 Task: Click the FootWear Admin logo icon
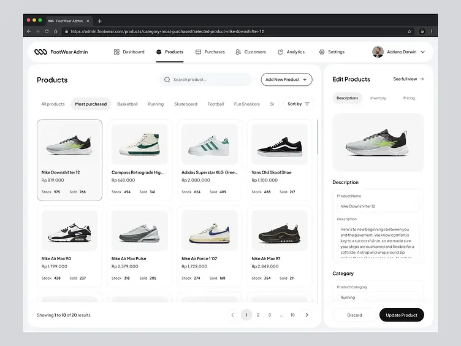40,52
